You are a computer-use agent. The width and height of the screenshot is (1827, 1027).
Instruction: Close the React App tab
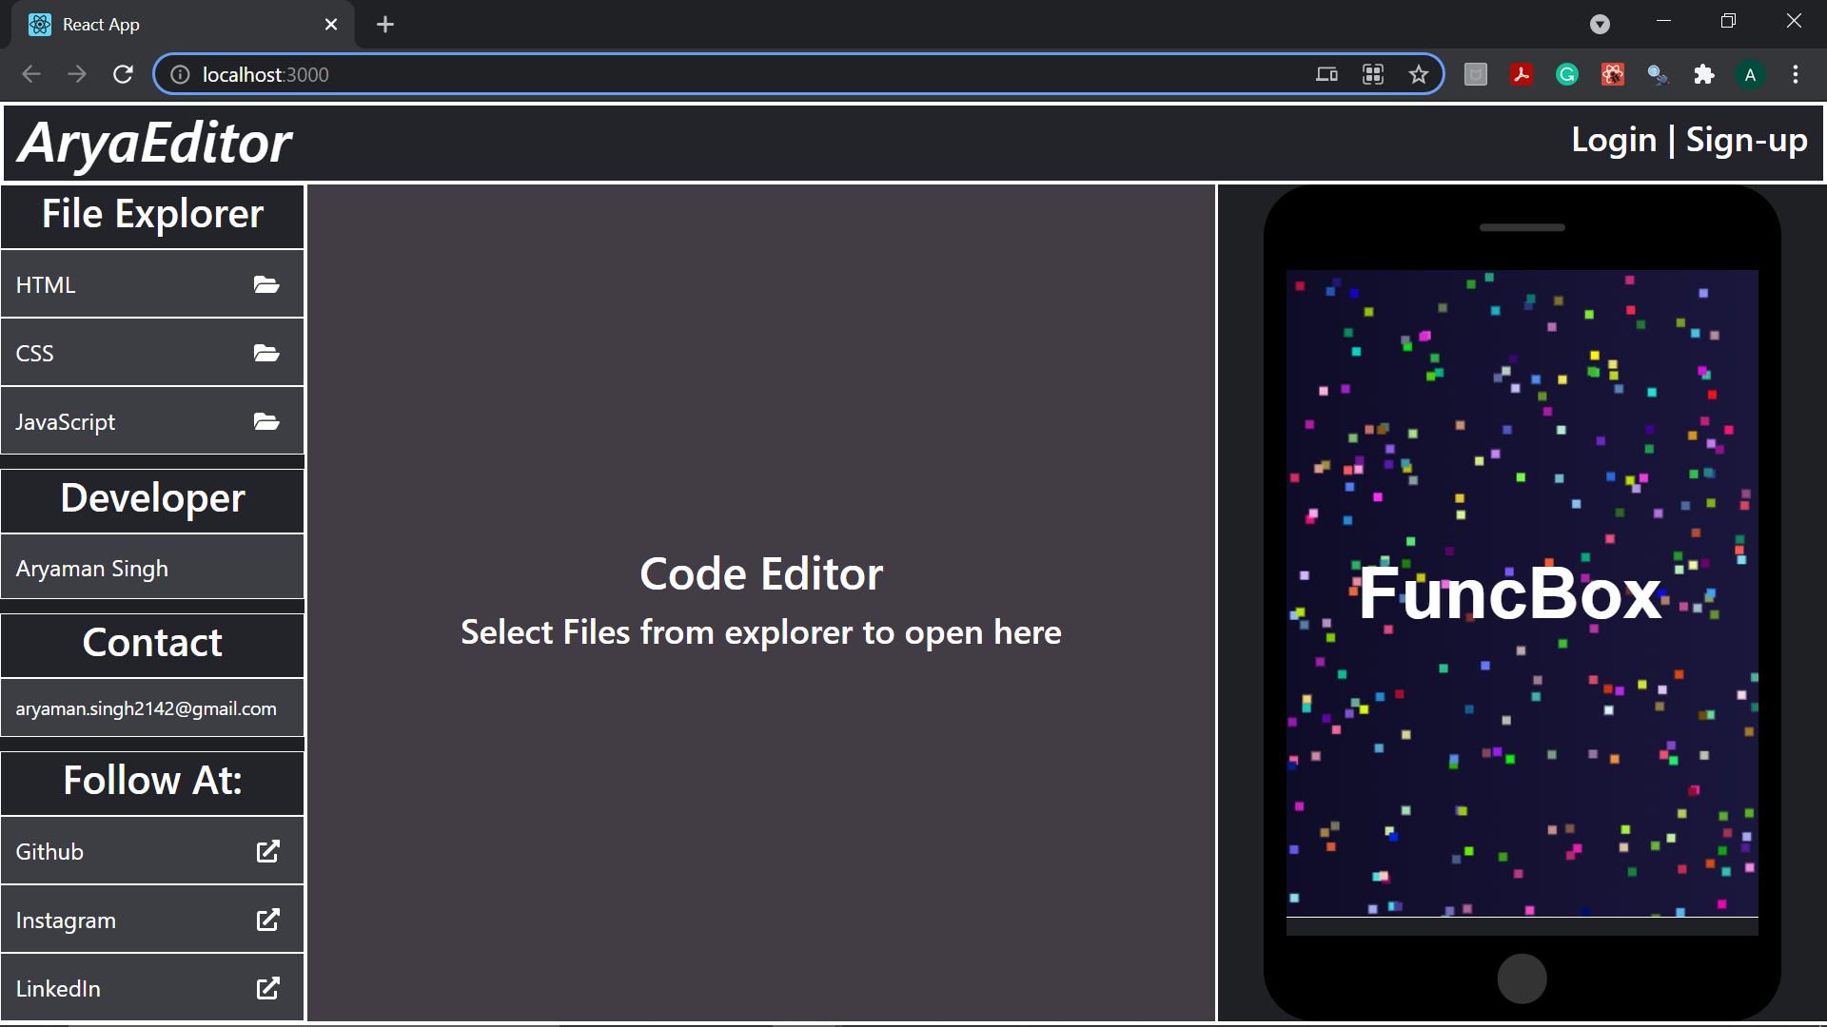331,25
